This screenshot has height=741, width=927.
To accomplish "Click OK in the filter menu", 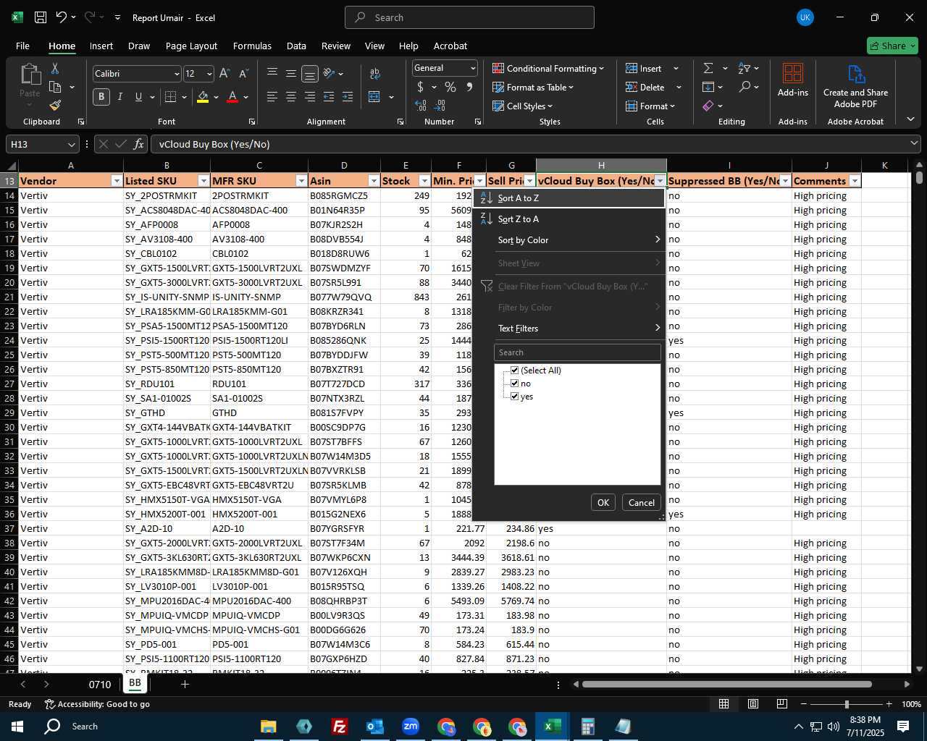I will click(603, 502).
